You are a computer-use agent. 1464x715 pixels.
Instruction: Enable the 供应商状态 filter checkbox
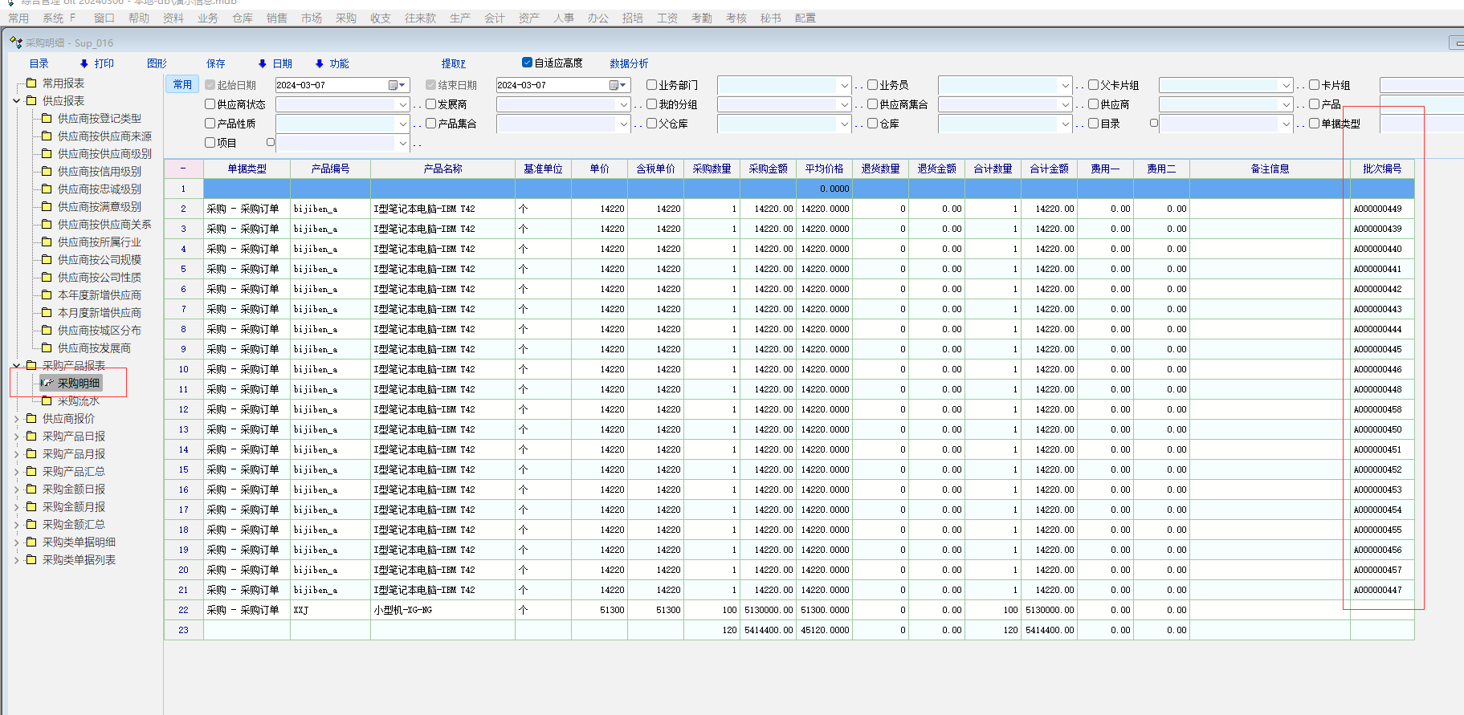point(210,104)
